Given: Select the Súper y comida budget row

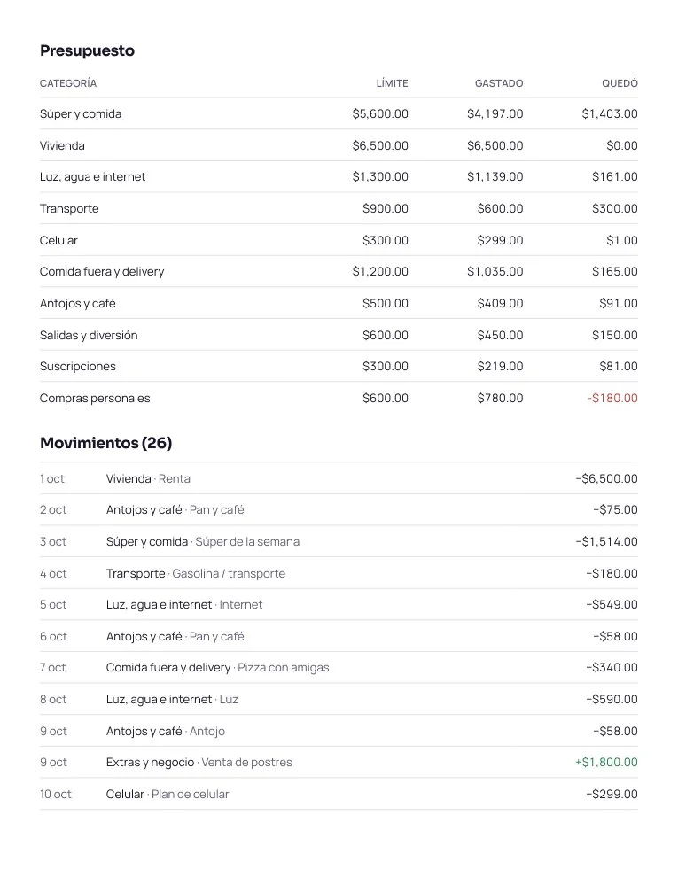Looking at the screenshot, I should [x=339, y=113].
